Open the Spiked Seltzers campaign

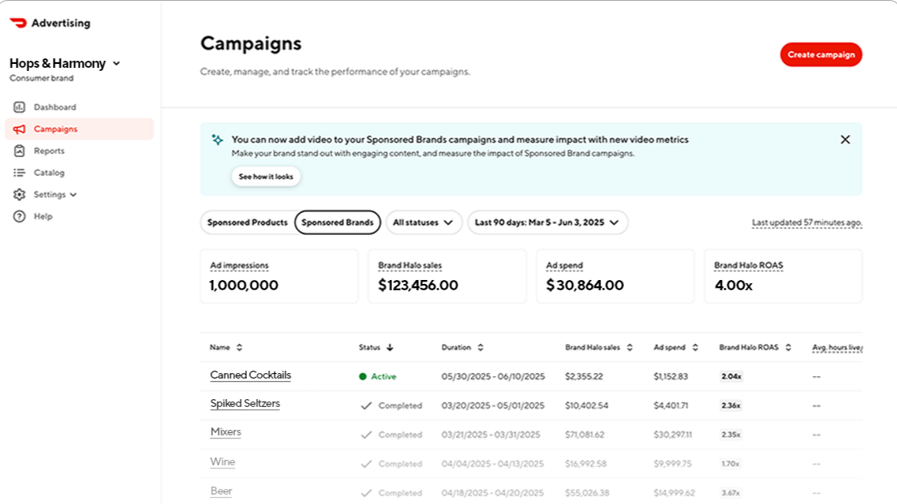tap(245, 403)
